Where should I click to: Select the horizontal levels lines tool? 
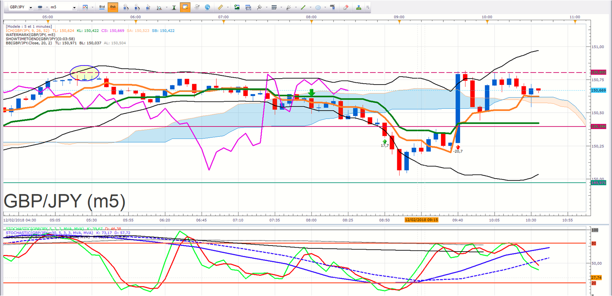pyautogui.click(x=274, y=7)
